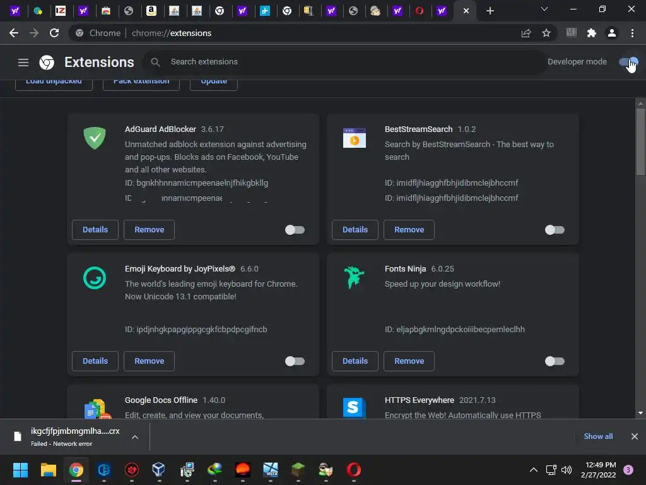Go back using the browser back arrow
This screenshot has width=646, height=485.
tap(14, 33)
